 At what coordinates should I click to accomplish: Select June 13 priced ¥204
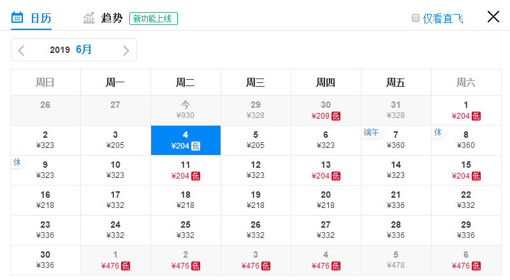click(326, 170)
